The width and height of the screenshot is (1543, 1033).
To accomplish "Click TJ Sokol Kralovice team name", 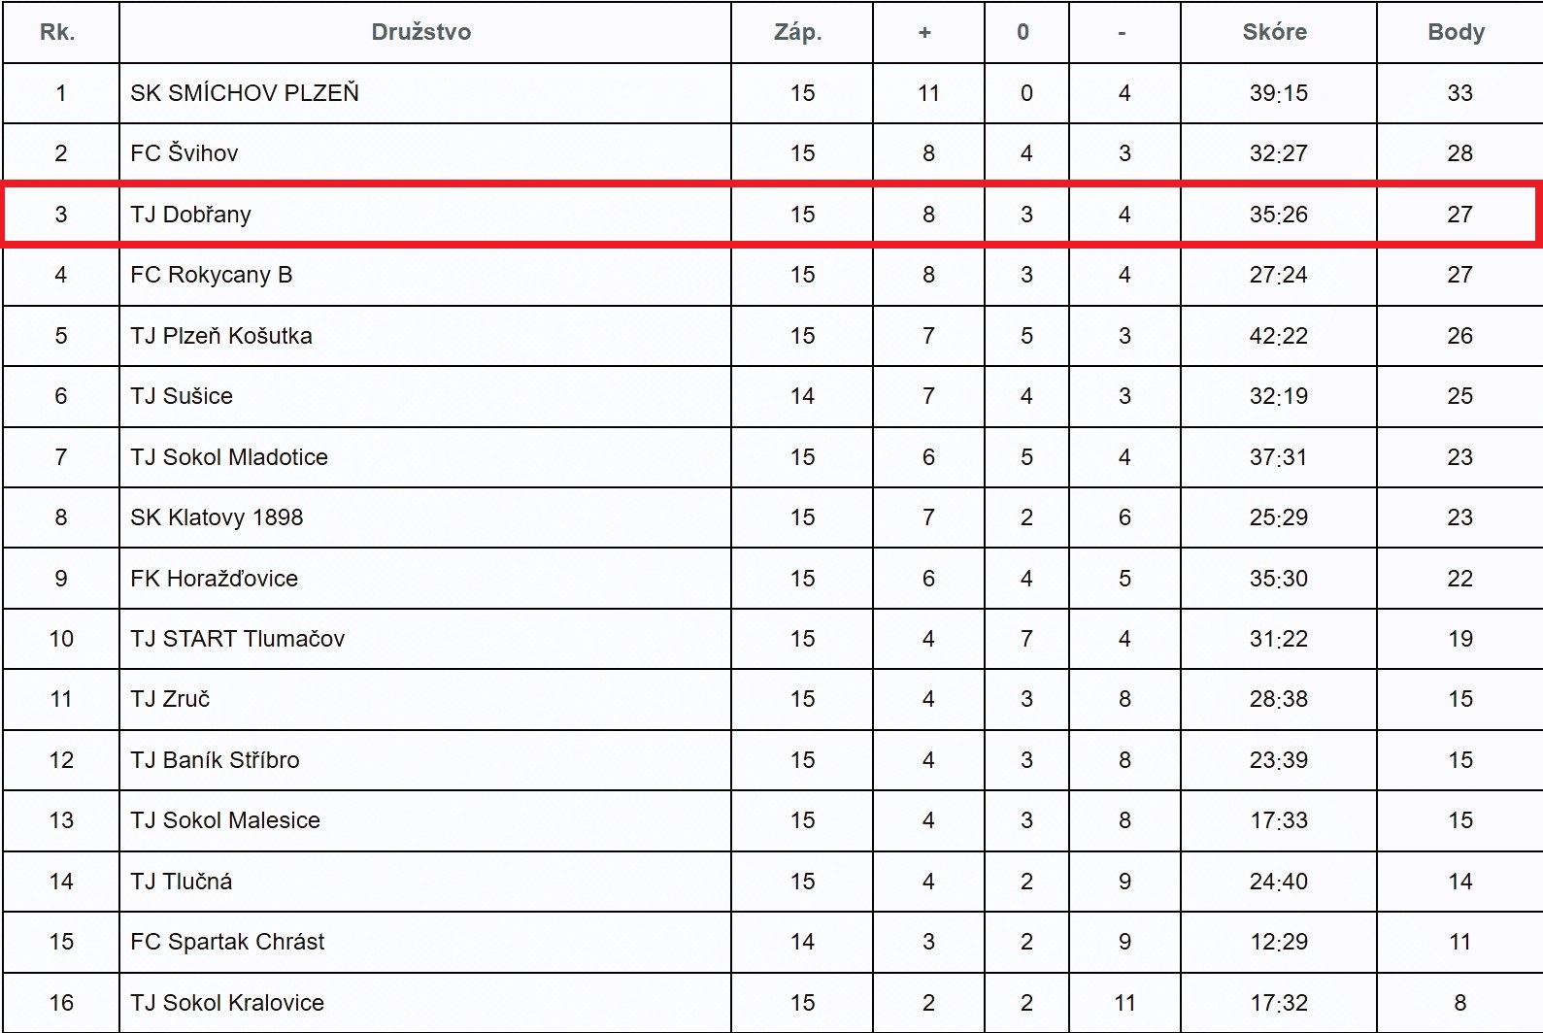I will click(227, 1003).
